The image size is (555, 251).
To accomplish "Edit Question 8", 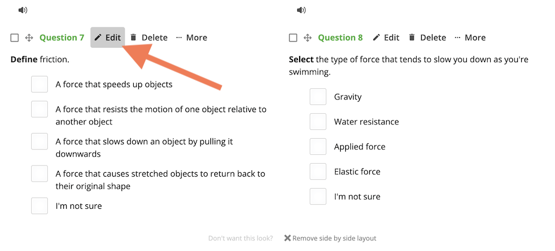I will 386,38.
